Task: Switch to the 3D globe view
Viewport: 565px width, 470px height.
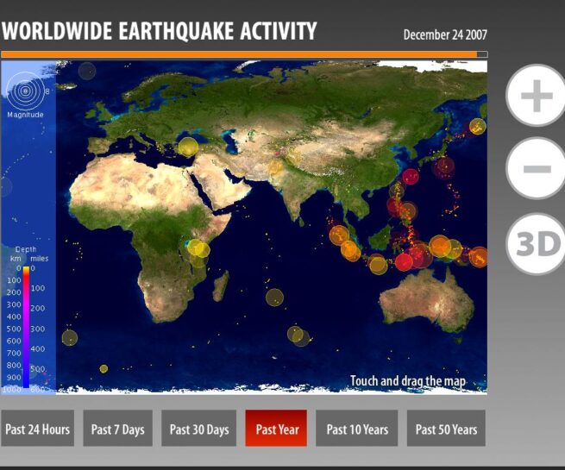Action: click(536, 245)
